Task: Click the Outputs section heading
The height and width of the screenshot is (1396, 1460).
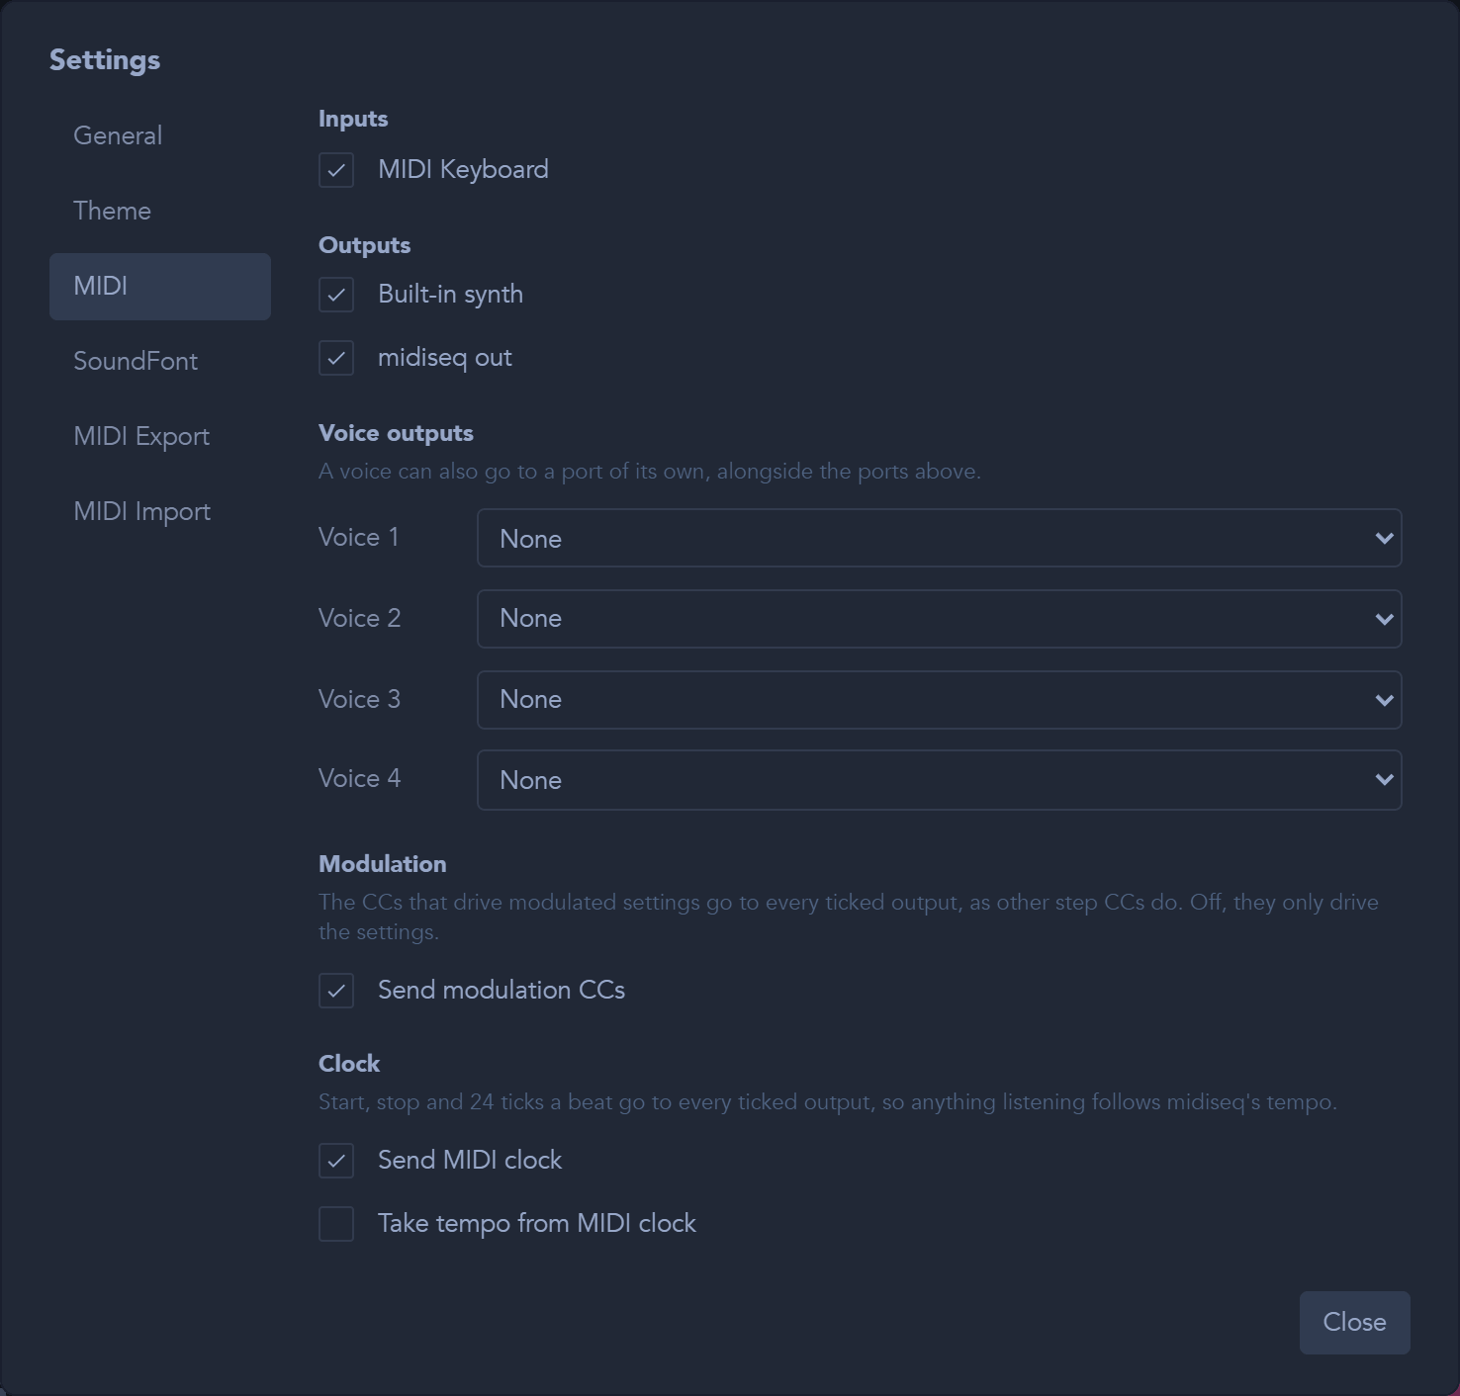Action: [364, 246]
